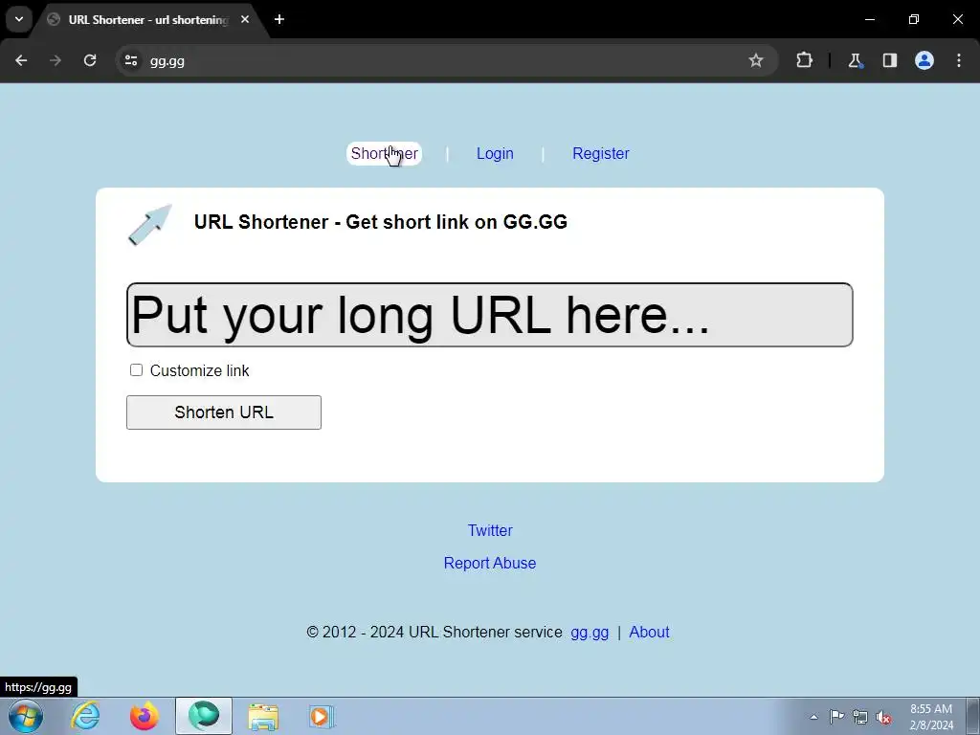
Task: Close the URL Shortener tab
Action: (x=245, y=19)
